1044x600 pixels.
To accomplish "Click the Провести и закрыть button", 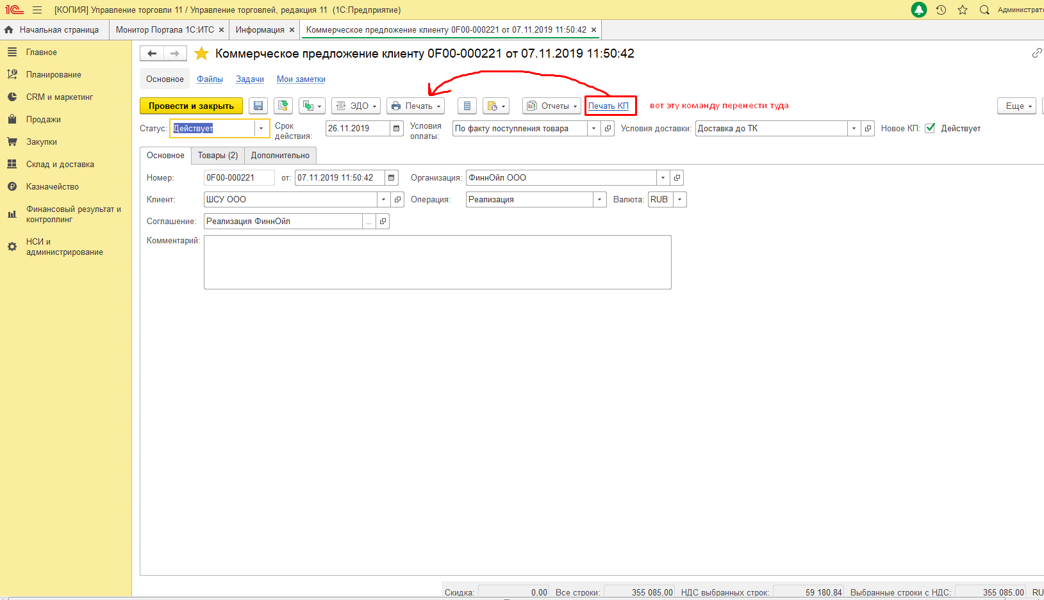I will (x=191, y=106).
